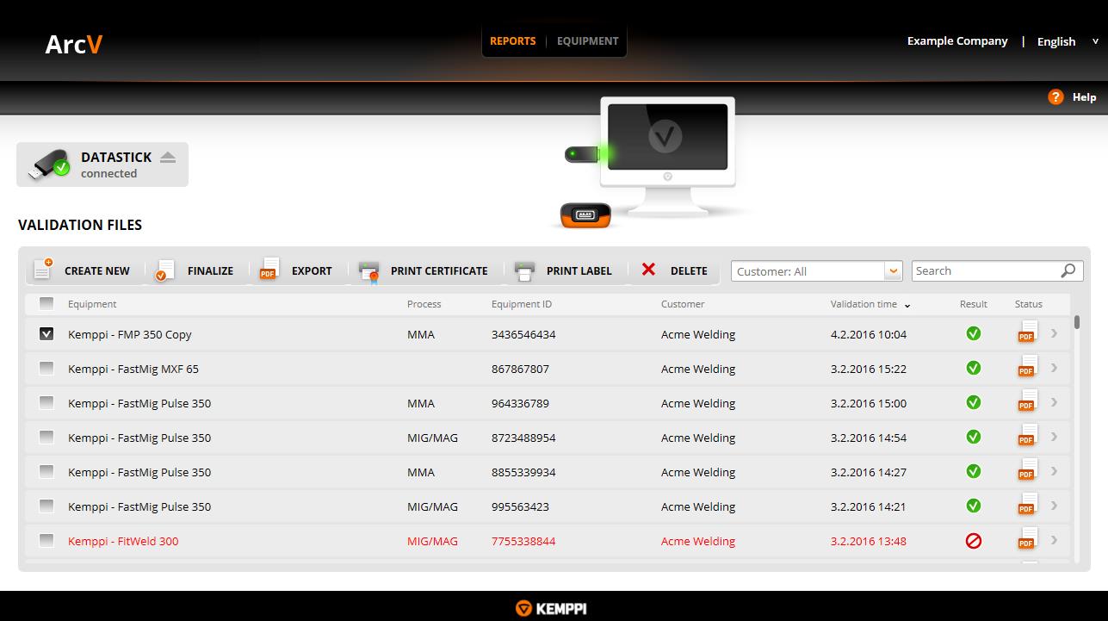Click the Print Label printer icon
Image resolution: width=1108 pixels, height=621 pixels.
(524, 271)
